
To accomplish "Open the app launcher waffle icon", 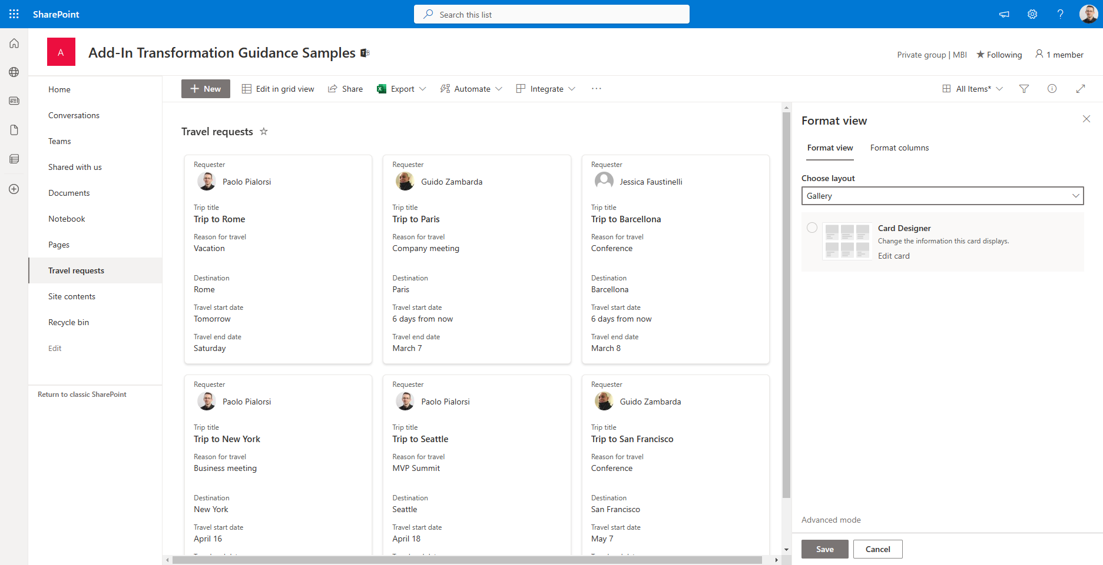I will [x=14, y=14].
